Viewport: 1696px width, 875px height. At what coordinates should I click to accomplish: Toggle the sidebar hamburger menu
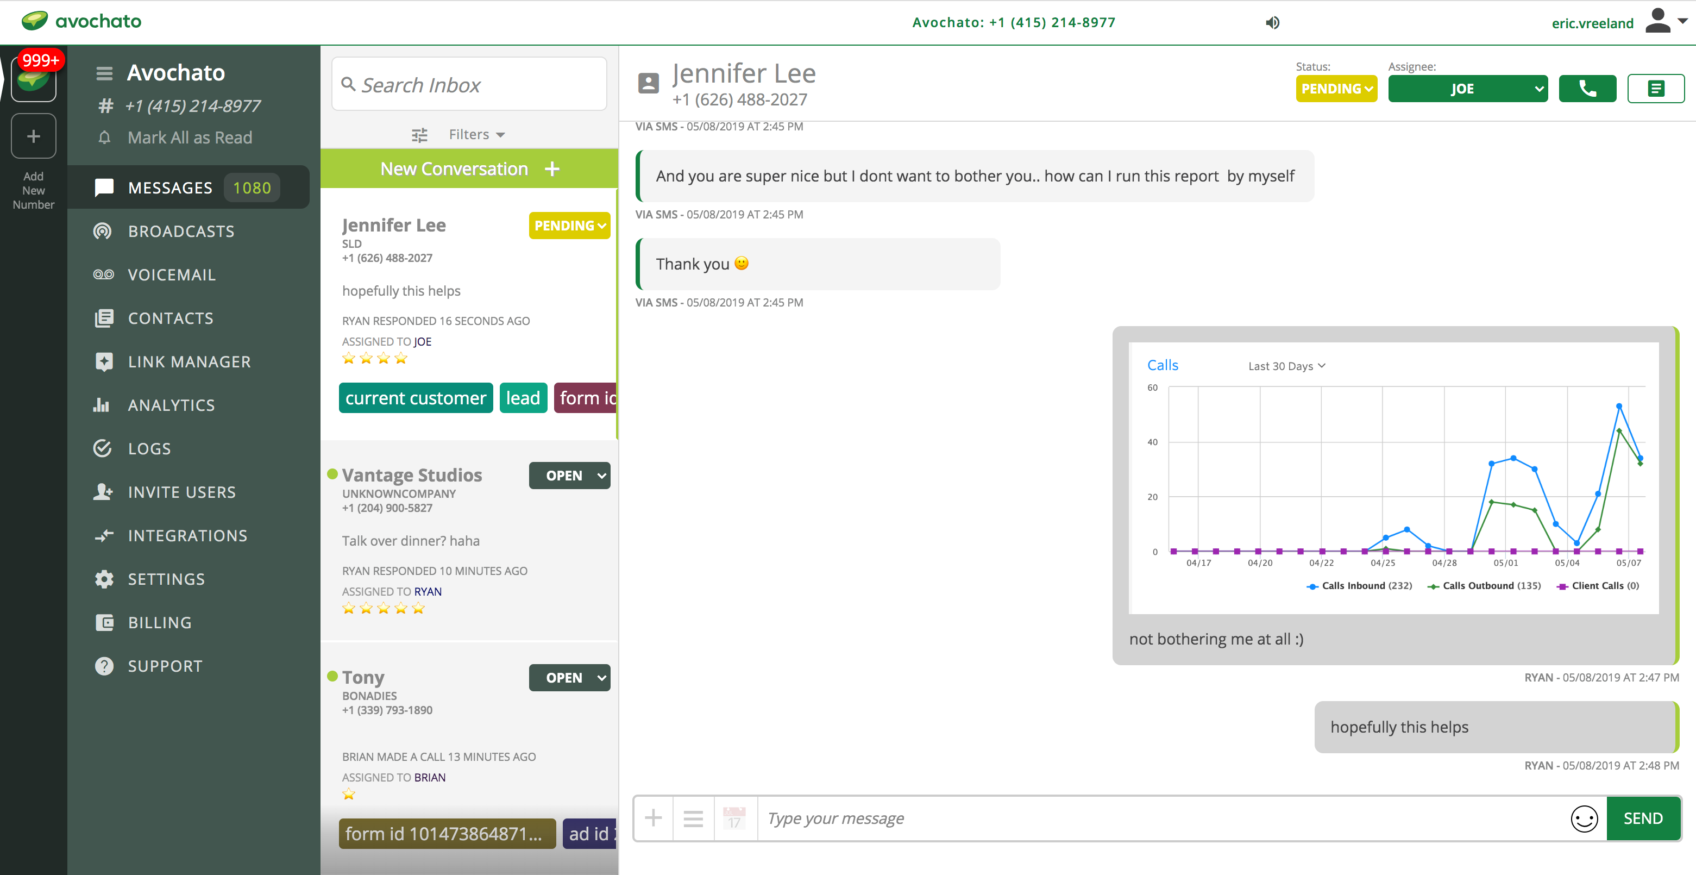click(104, 73)
